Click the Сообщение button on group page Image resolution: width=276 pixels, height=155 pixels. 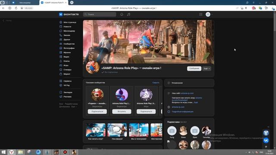[194, 68]
